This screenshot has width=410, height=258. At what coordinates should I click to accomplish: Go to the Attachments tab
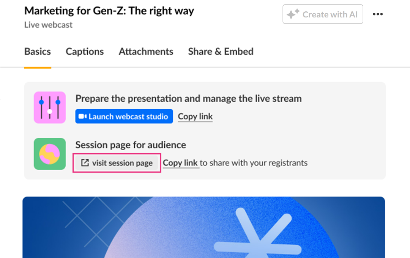146,52
